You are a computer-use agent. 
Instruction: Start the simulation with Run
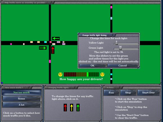[x=111, y=92]
